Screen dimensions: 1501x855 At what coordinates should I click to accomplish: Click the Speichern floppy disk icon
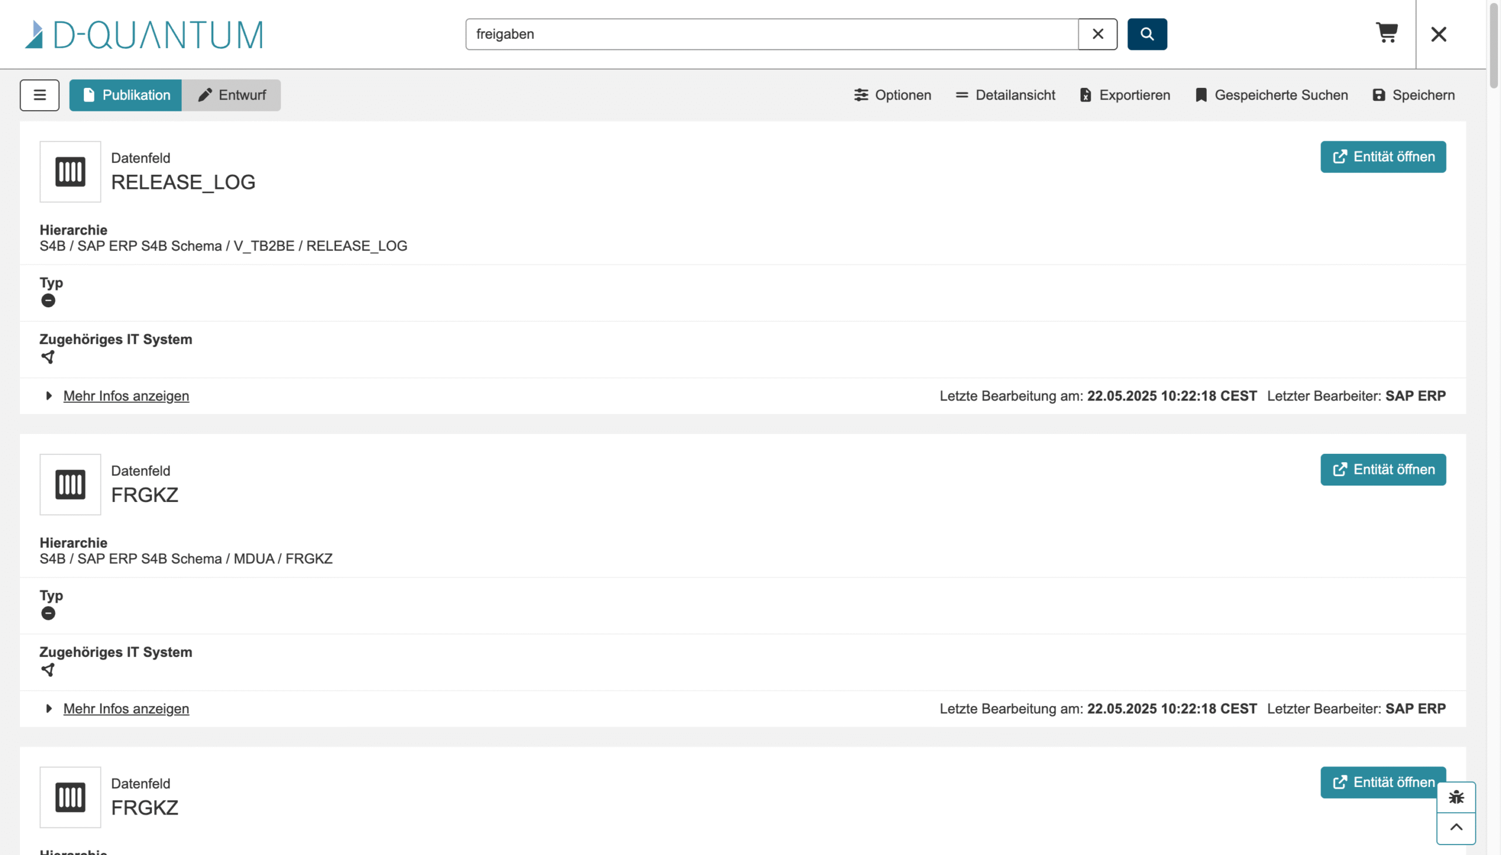(x=1378, y=95)
